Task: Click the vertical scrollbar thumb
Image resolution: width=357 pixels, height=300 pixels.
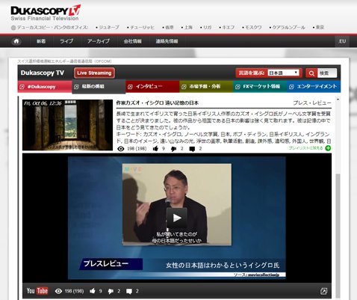Action: (338, 236)
